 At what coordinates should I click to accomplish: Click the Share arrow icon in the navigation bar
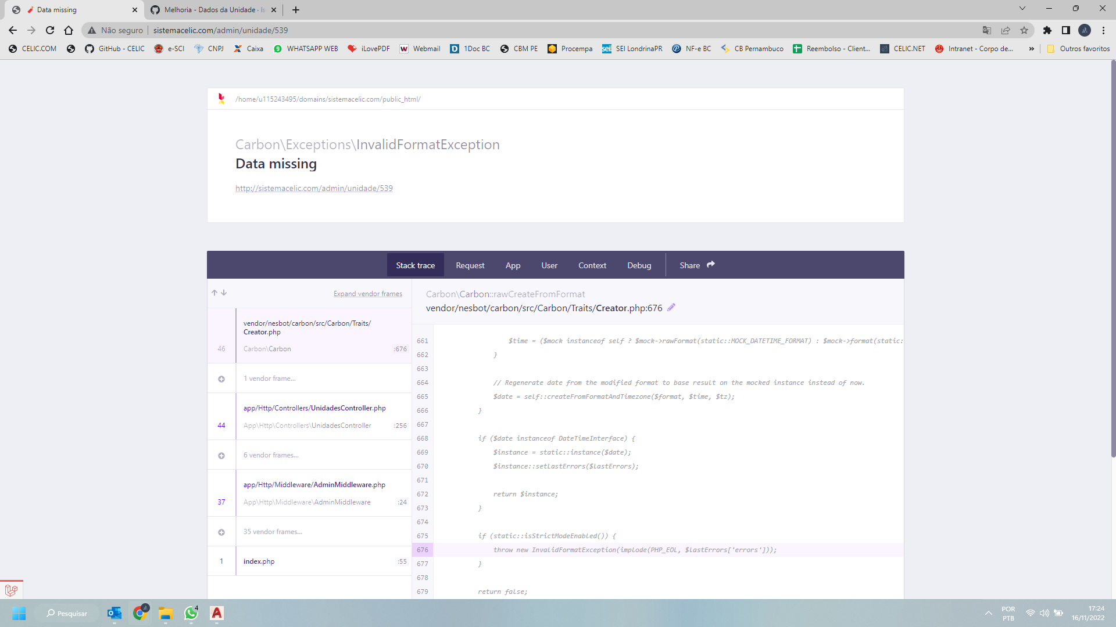pyautogui.click(x=711, y=264)
